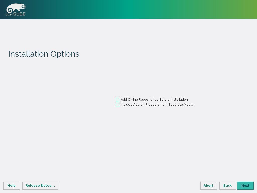Click the openSUSE wordmark beneath the chameleon

(x=16, y=14)
